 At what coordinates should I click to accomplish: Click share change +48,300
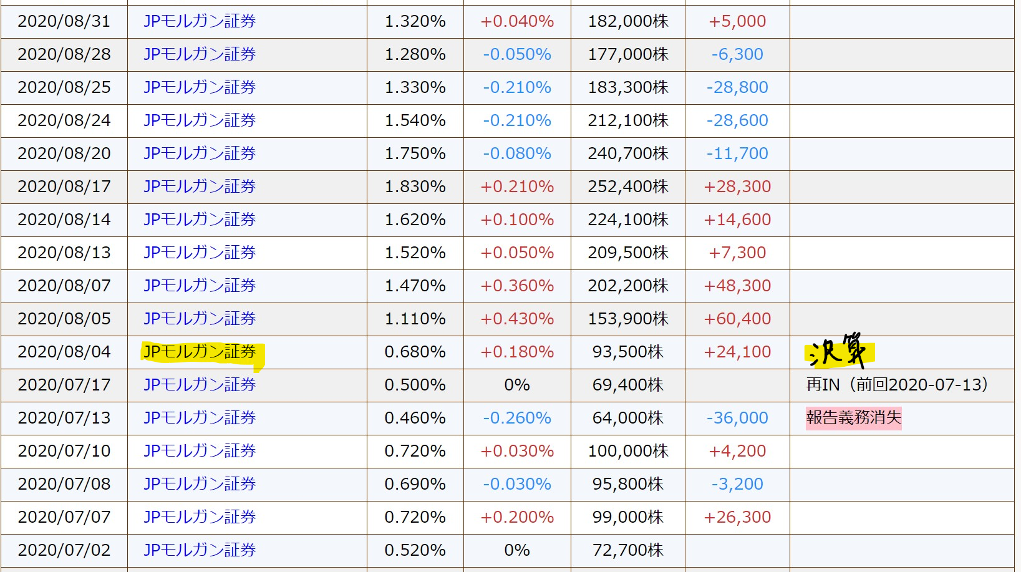[737, 286]
